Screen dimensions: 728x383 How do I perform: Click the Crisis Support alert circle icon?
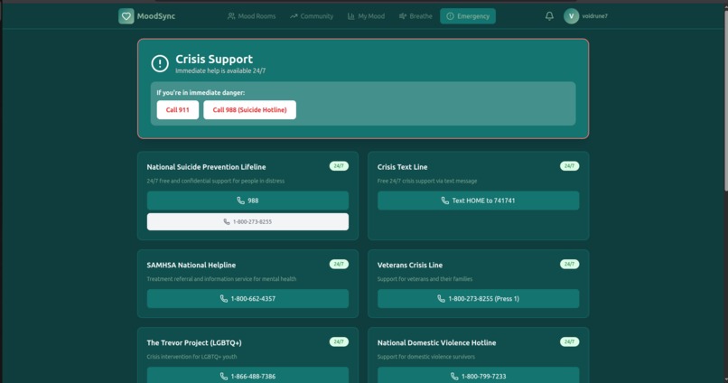pos(160,63)
